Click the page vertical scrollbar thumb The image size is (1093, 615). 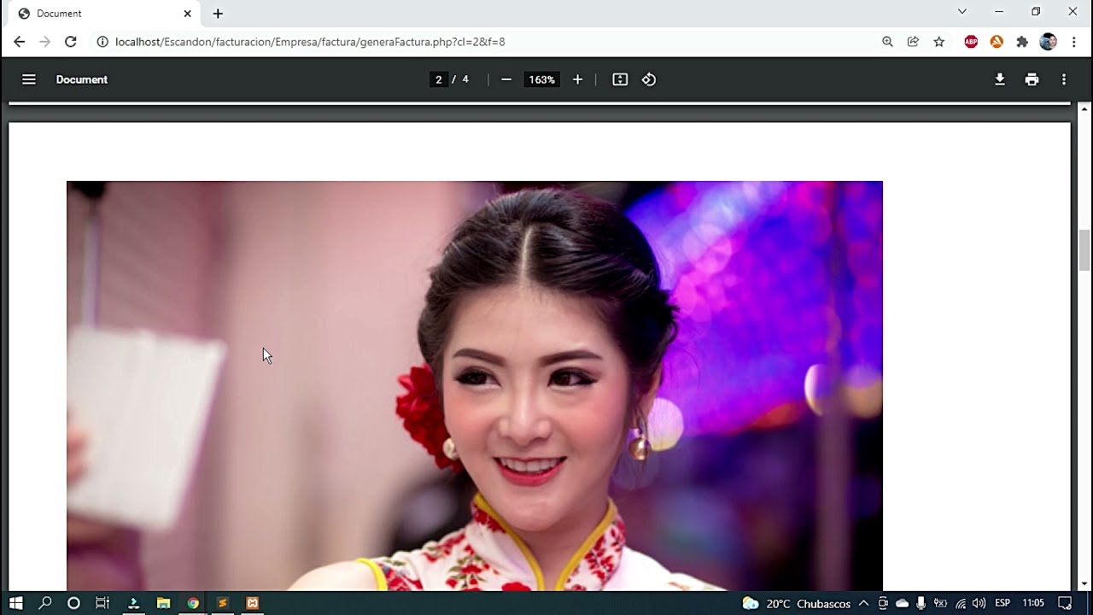point(1084,250)
